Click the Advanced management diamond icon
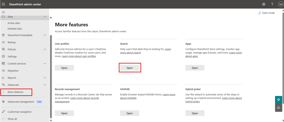Viewport: 284px width, 122px height. pos(3,102)
